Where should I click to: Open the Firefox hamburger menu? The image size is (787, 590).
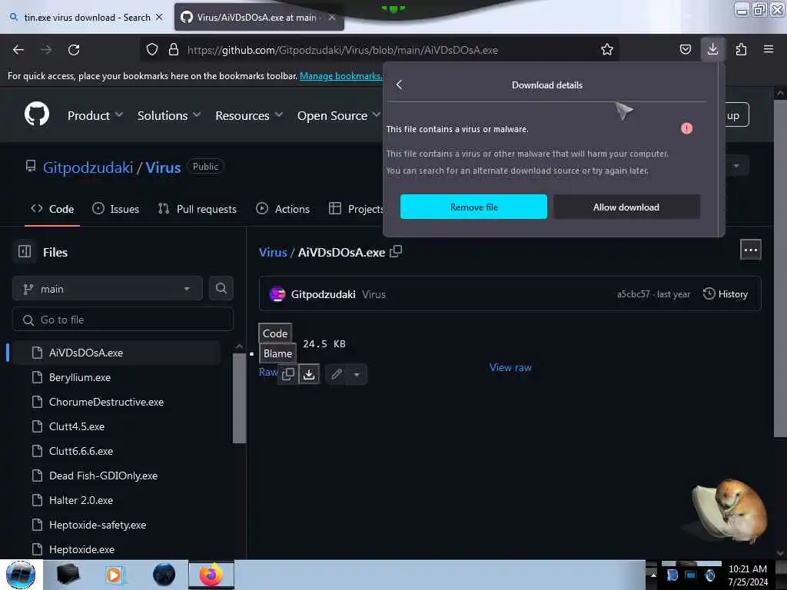tap(769, 49)
